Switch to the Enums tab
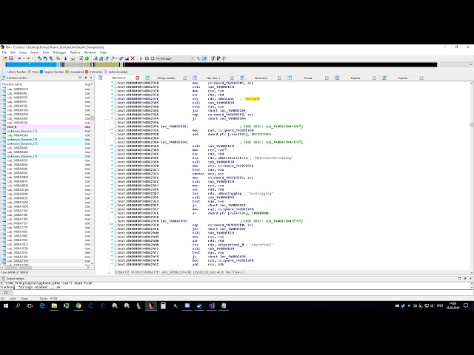The image size is (474, 355). pyautogui.click(x=308, y=78)
